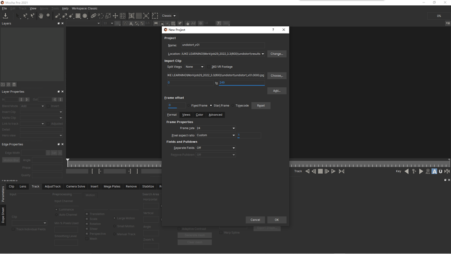Switch to the Advanced tab
The image size is (451, 254).
click(x=215, y=115)
